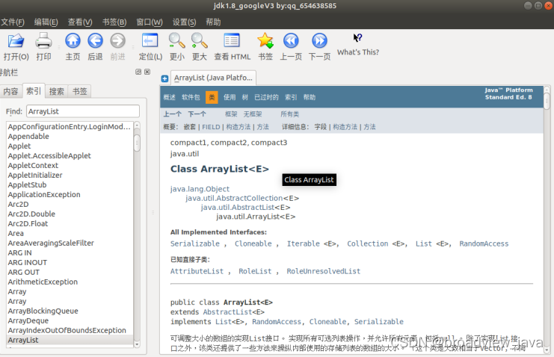Image resolution: width=554 pixels, height=357 pixels.
Task: Select ArithmeticException in the index list
Action: coord(70,282)
